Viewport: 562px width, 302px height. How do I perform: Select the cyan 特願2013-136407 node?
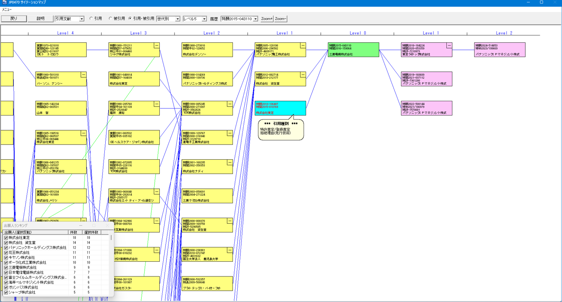pos(280,108)
